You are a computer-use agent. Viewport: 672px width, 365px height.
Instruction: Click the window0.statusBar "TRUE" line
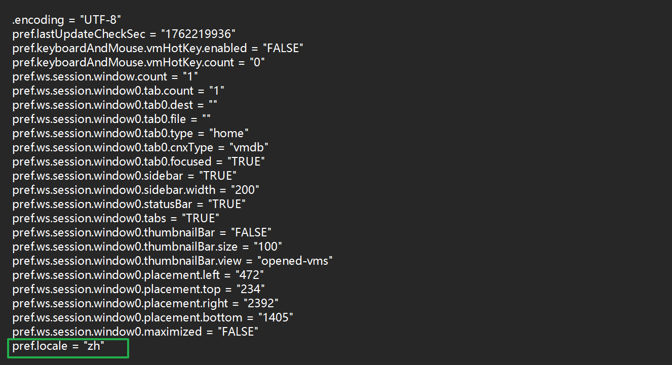(x=129, y=205)
